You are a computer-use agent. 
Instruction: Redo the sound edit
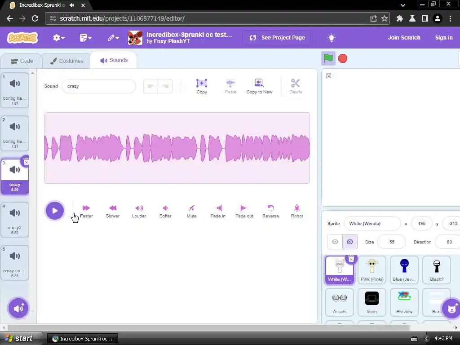coord(165,86)
